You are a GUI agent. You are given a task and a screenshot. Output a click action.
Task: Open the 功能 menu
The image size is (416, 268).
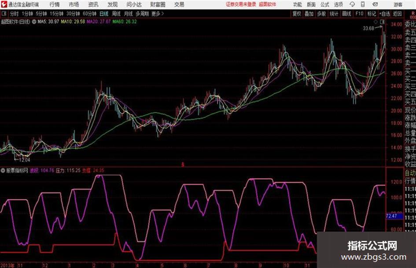pyautogui.click(x=298, y=4)
